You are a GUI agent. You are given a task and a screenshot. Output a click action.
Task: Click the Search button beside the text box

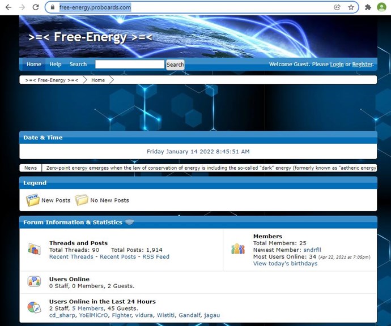175,65
